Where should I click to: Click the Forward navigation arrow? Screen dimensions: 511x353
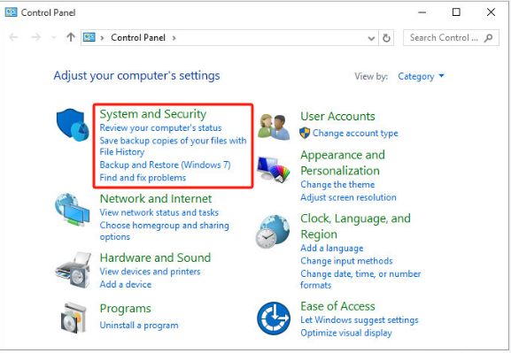point(35,37)
